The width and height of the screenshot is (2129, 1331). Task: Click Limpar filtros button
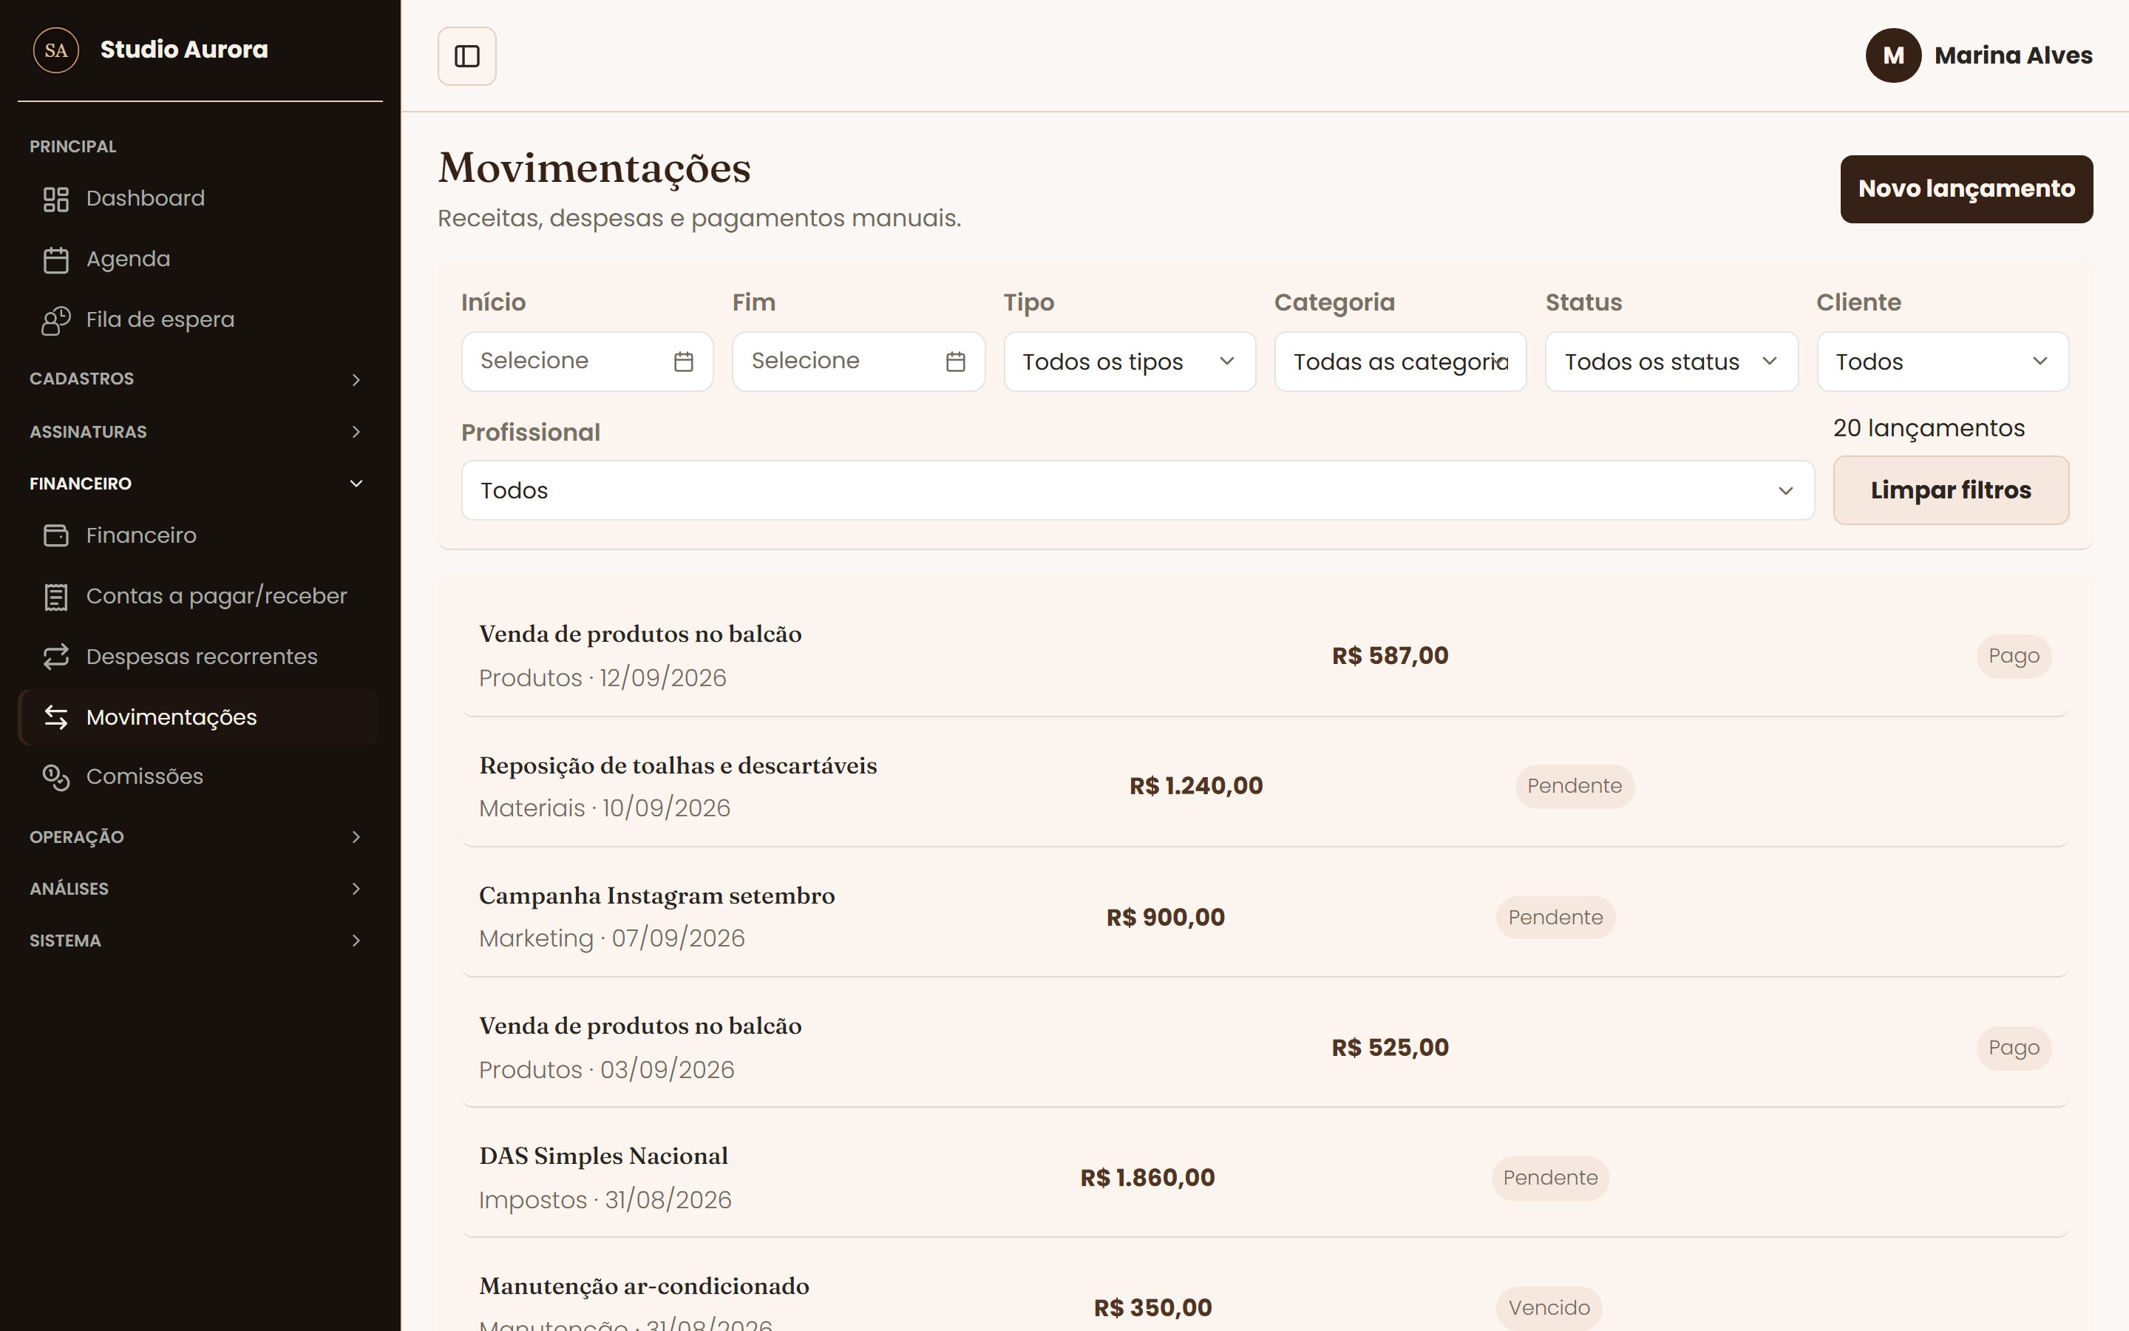pyautogui.click(x=1950, y=490)
